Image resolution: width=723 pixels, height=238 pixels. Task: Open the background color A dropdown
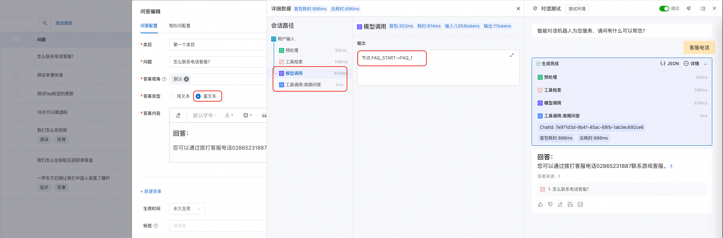pos(248,115)
